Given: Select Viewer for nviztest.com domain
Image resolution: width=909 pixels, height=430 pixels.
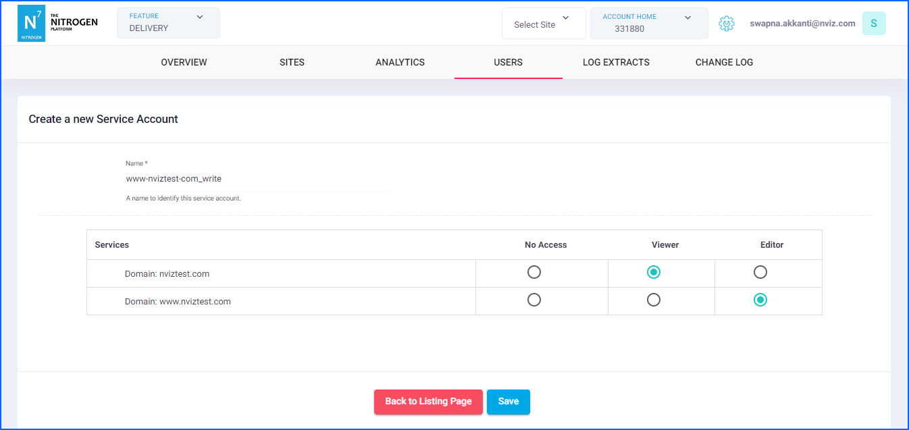Looking at the screenshot, I should (x=654, y=272).
